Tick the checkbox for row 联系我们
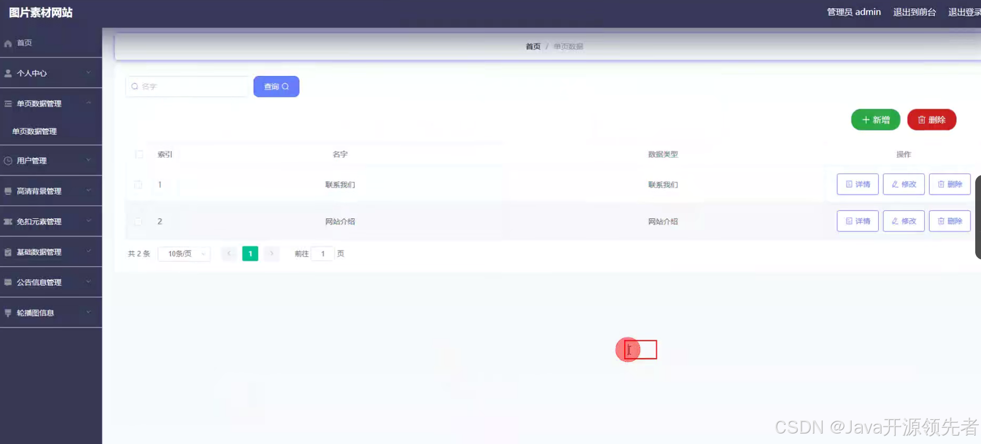 pyautogui.click(x=138, y=185)
